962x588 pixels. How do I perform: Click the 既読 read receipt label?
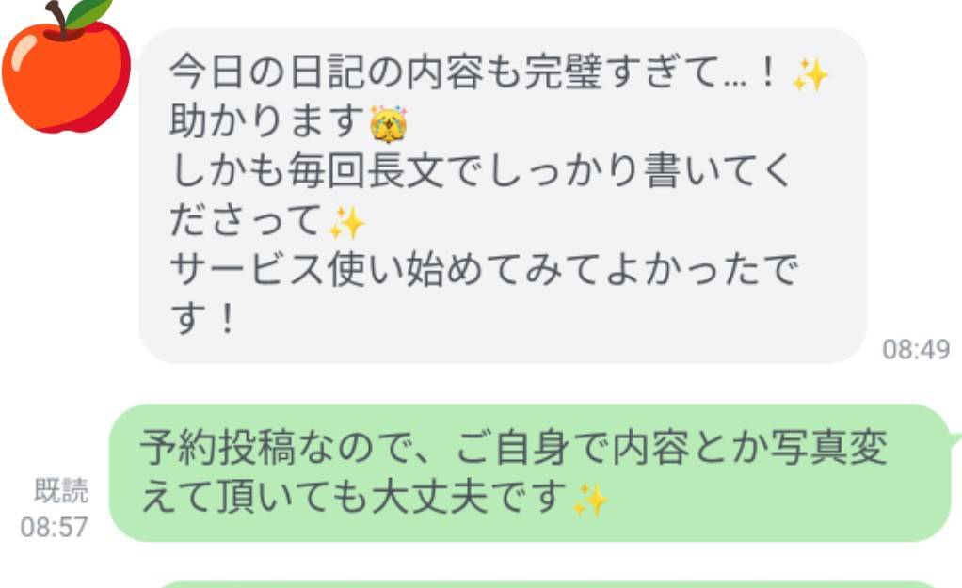point(61,490)
